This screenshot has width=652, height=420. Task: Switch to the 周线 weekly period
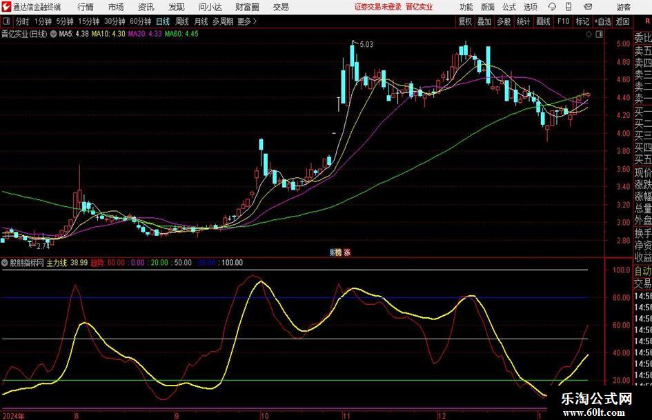point(181,21)
